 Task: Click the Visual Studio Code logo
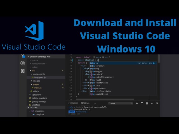(34, 31)
